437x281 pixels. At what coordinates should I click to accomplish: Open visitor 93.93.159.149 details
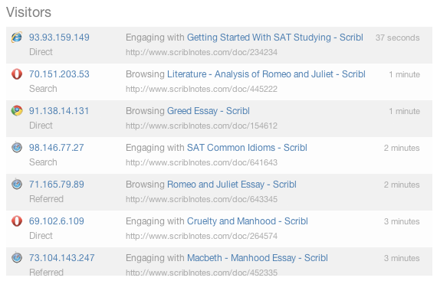(59, 38)
